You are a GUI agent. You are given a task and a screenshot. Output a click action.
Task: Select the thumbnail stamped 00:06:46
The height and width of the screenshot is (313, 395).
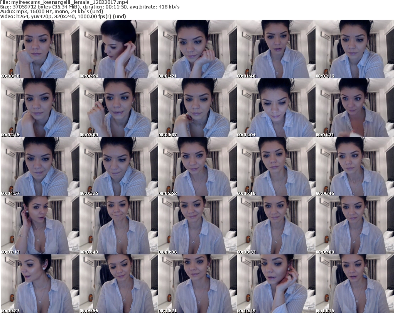point(355,167)
